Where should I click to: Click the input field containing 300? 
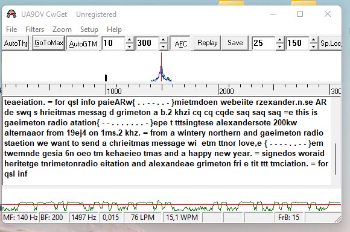point(148,43)
